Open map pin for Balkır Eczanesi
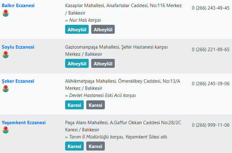Viewport: 232px width, 153px height. [x=6, y=13]
